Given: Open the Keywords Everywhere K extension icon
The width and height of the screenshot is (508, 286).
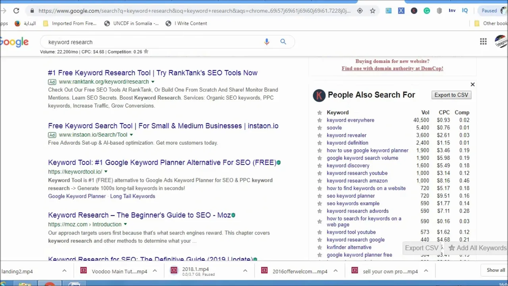Looking at the screenshot, I should tap(414, 11).
